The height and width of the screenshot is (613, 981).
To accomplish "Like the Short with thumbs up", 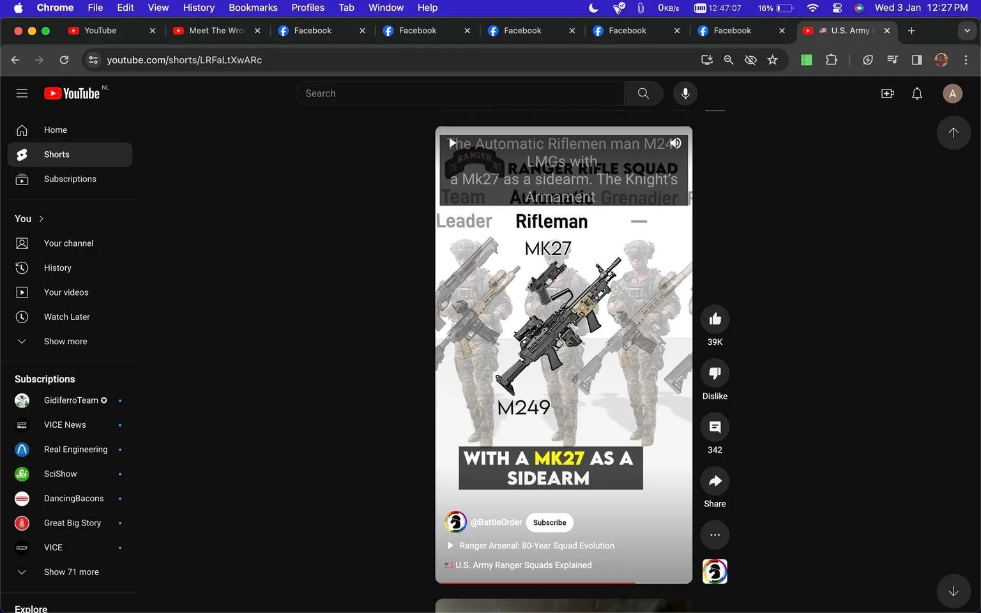I will tap(715, 319).
